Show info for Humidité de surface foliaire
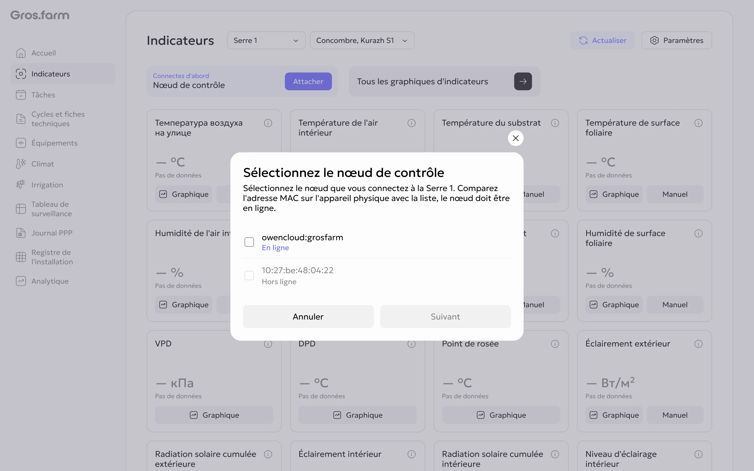This screenshot has height=471, width=754. click(698, 233)
